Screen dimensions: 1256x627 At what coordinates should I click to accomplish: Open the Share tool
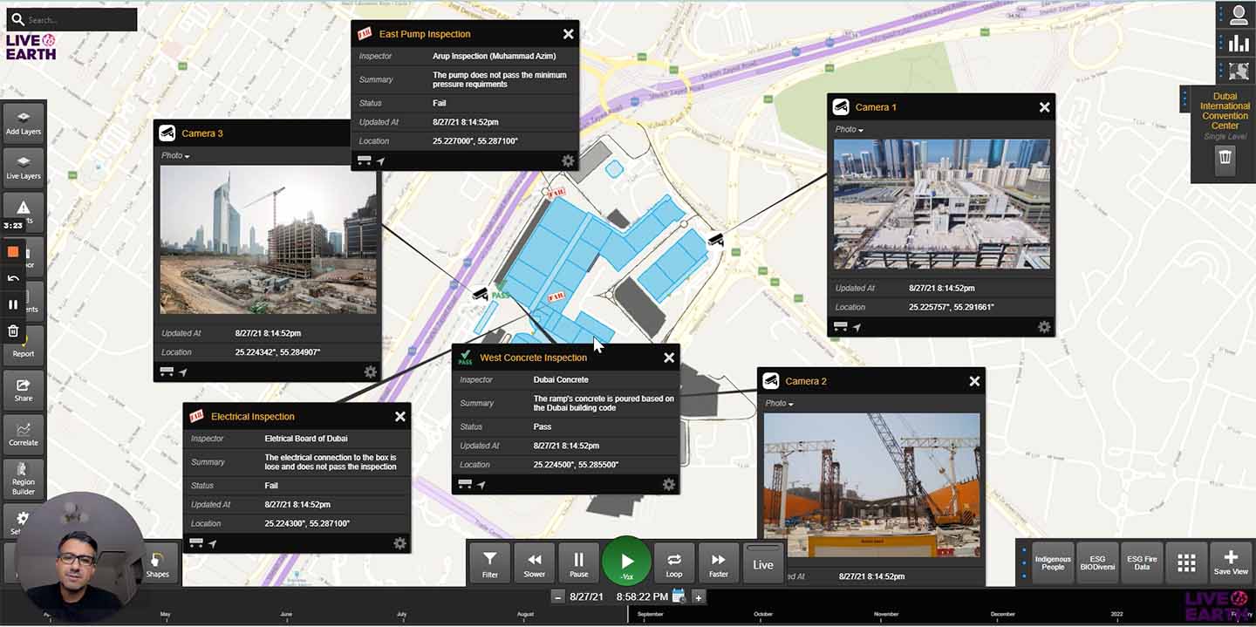24,389
